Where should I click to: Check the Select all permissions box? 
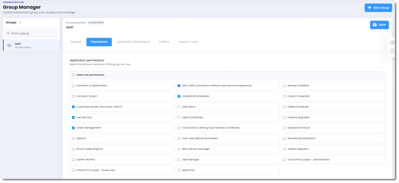click(x=74, y=75)
